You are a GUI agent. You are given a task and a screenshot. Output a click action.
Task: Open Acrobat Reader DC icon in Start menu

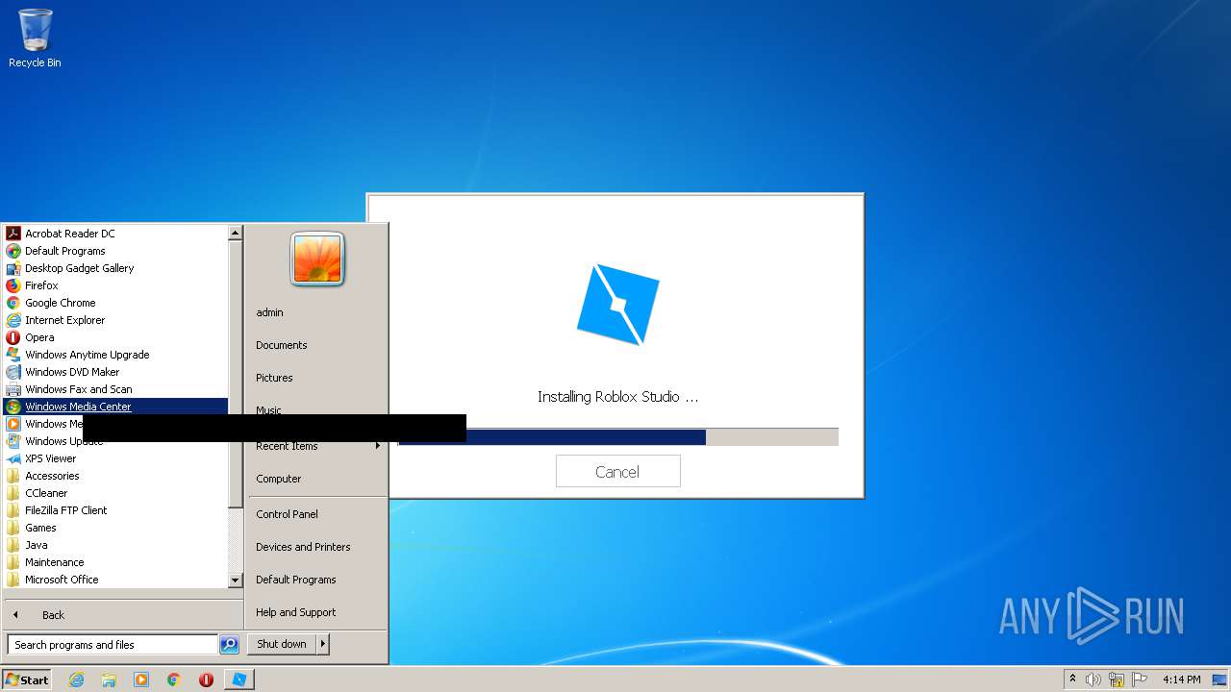tap(13, 234)
